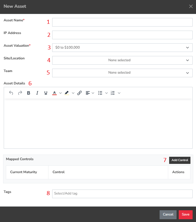Expand the Team selector

(122, 73)
